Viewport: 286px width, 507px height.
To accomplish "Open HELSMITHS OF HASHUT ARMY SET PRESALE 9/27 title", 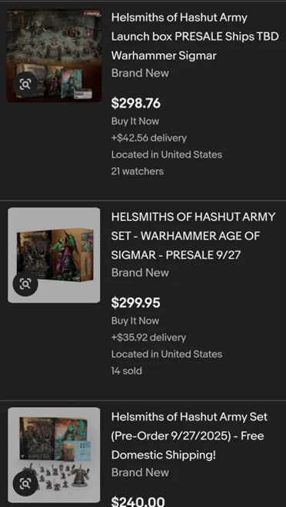I will point(193,235).
